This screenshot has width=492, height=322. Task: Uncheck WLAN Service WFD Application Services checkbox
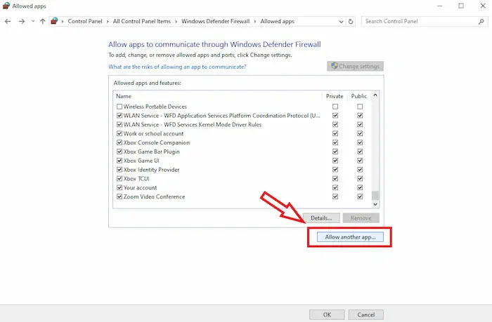(119, 116)
